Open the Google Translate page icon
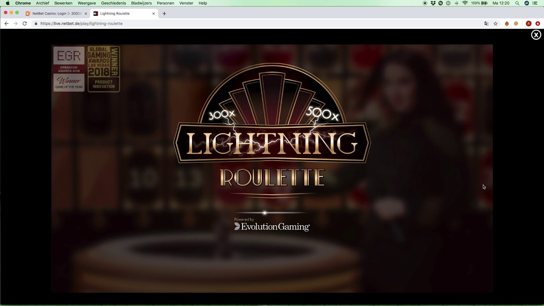Screen dimensions: 544x306 click(486, 23)
